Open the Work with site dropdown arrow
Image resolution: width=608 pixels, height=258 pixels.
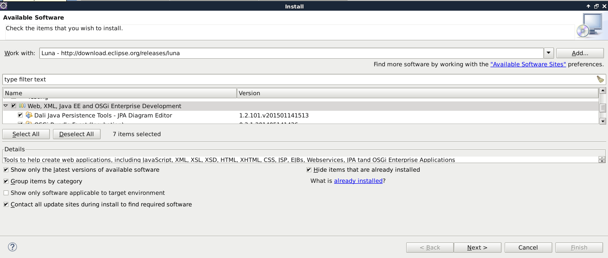coord(549,53)
